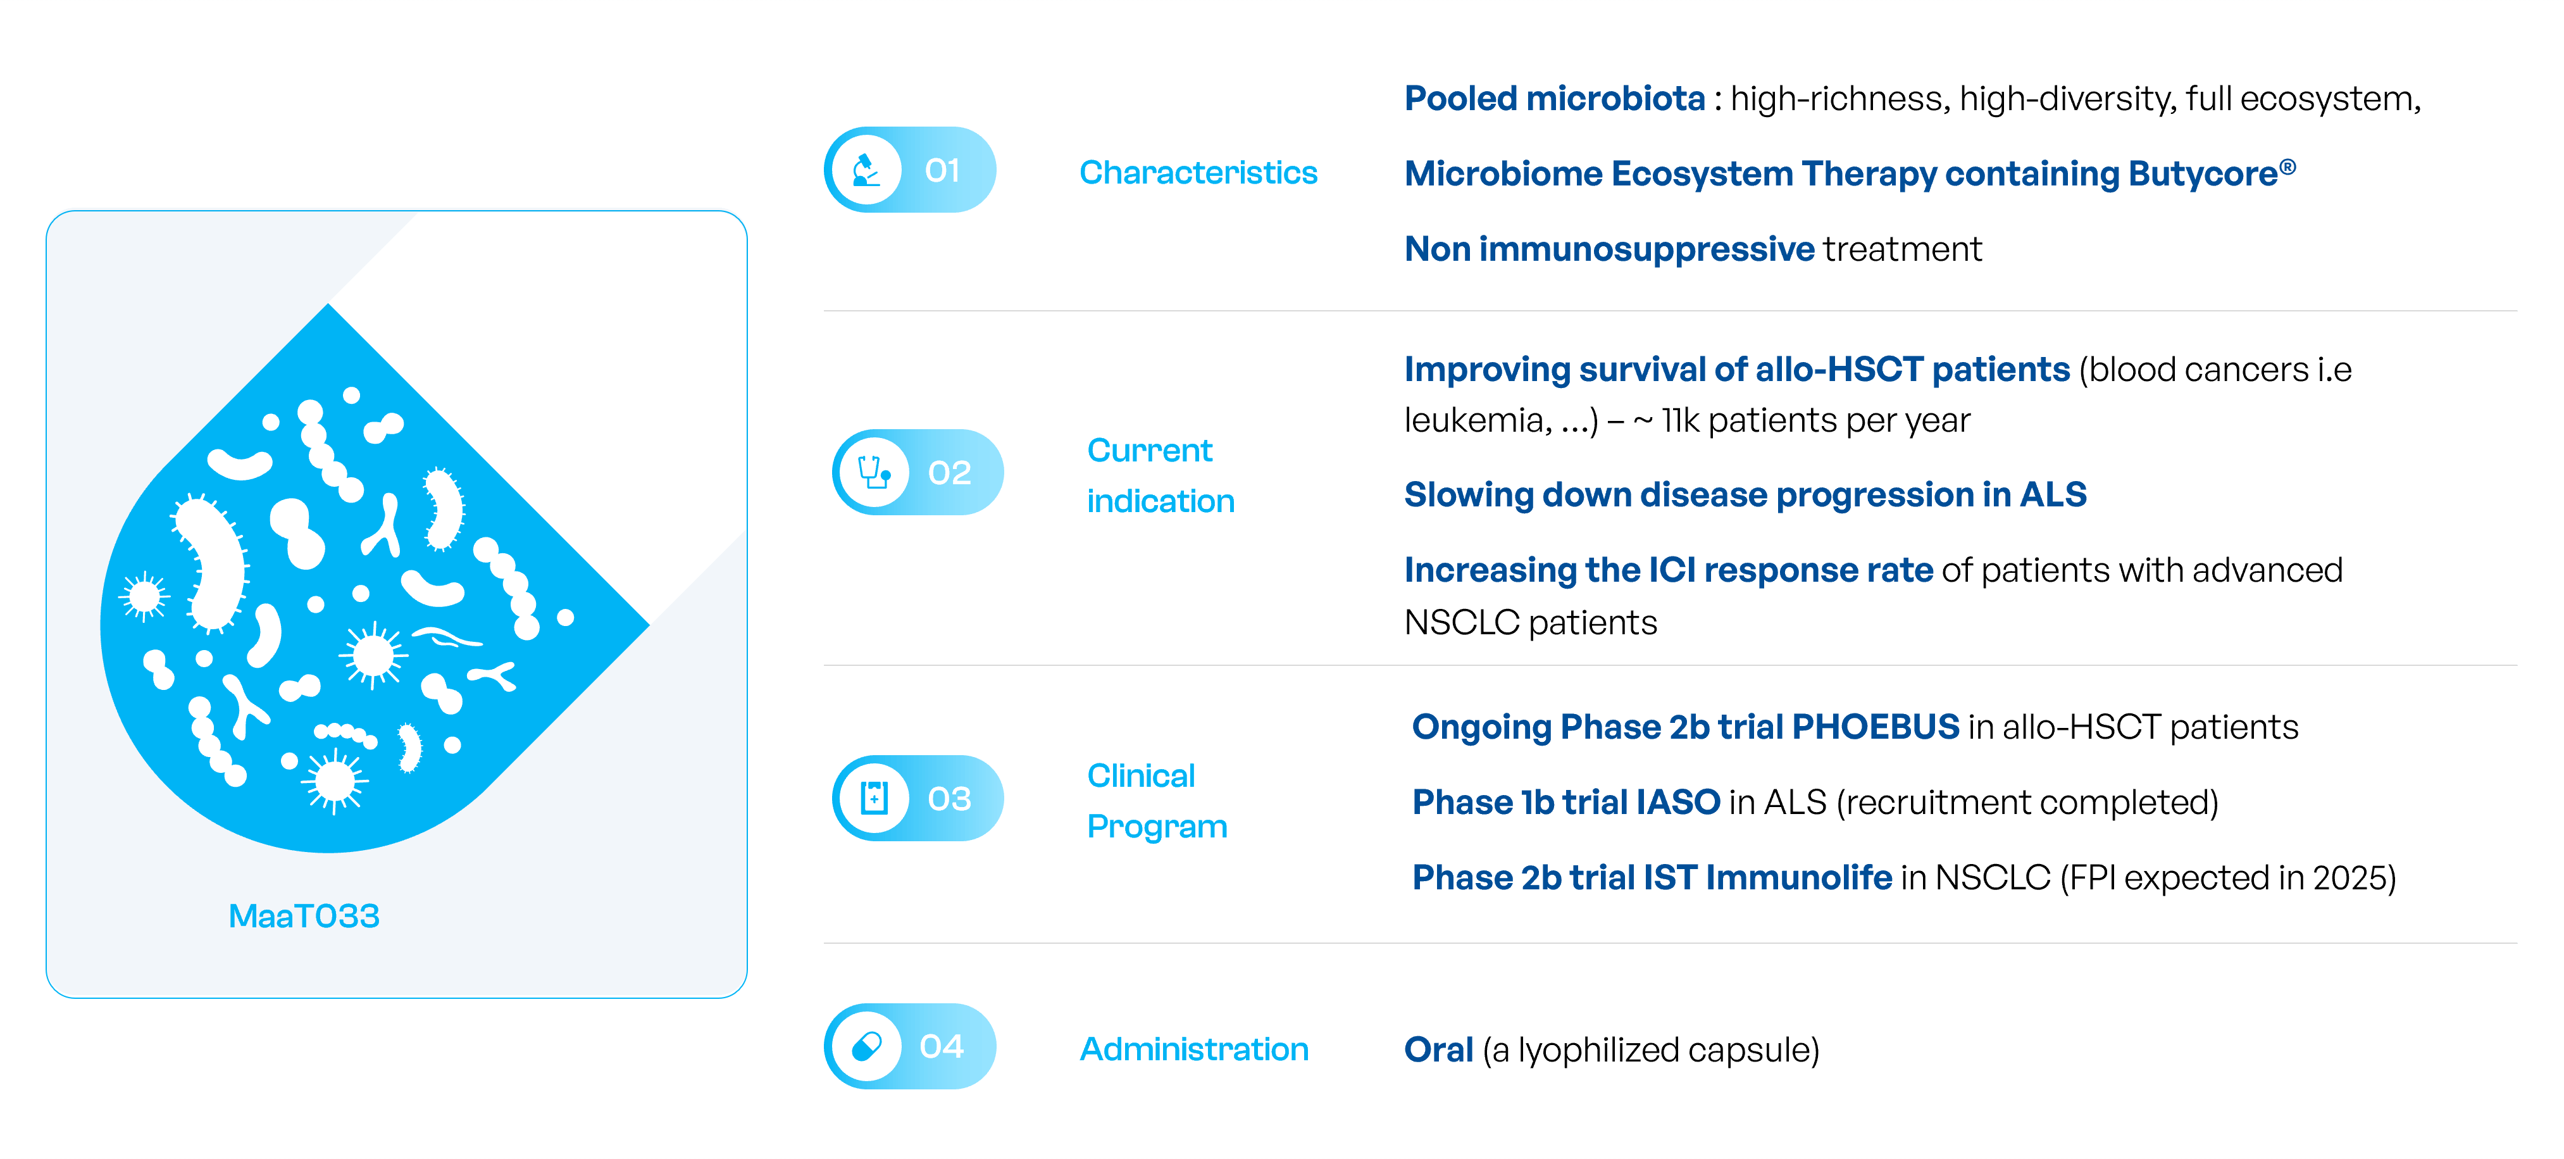Select the 02 number badge

pos(949,472)
